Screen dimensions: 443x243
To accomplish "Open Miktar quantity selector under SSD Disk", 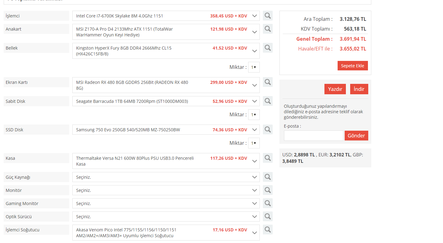I will coord(254,143).
